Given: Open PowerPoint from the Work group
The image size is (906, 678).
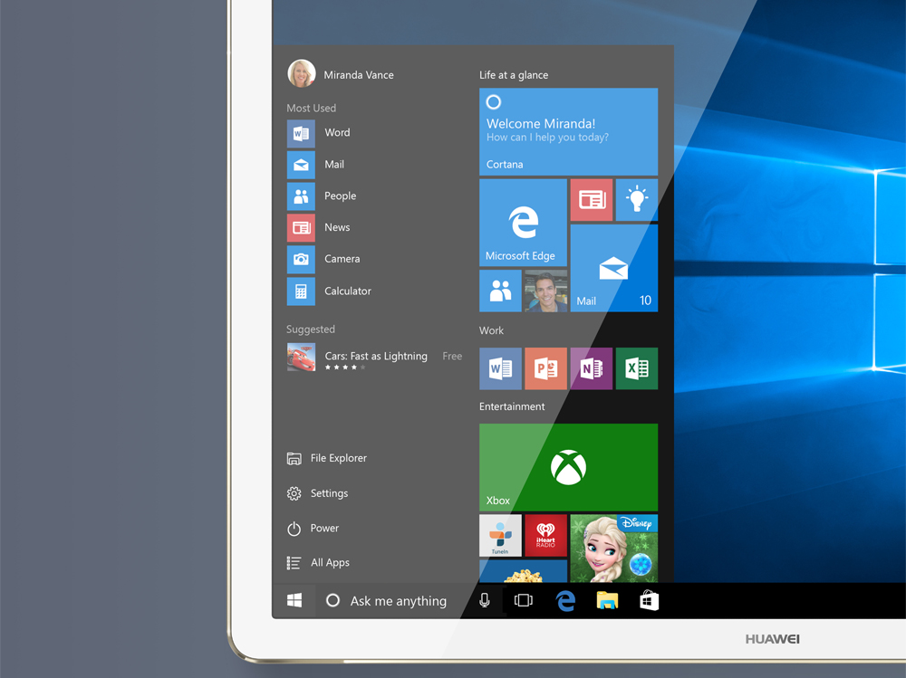Looking at the screenshot, I should (x=545, y=368).
